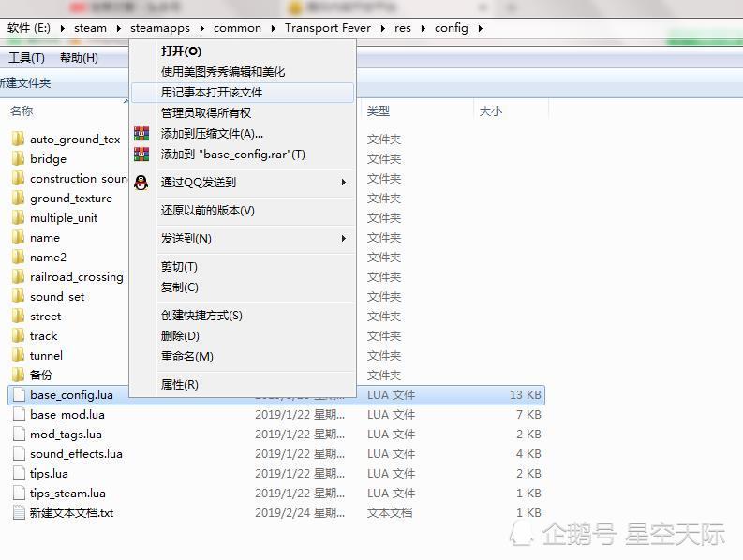
Task: Click the QQ penguin icon in context menu
Action: pos(141,183)
